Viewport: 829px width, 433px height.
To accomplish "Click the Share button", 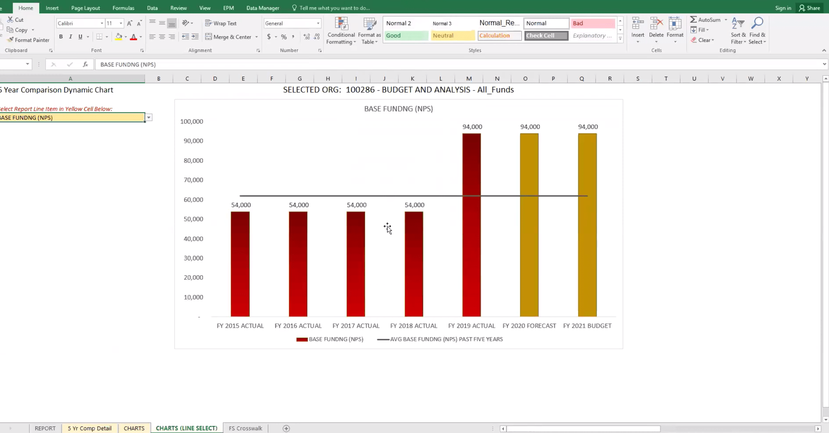I will (809, 8).
